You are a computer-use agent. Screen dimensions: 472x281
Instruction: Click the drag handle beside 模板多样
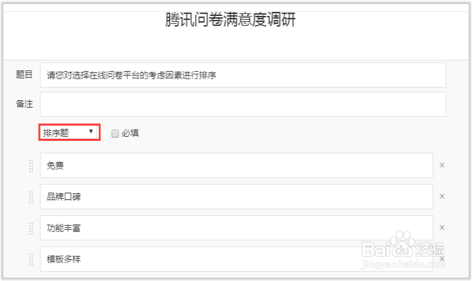tap(31, 260)
